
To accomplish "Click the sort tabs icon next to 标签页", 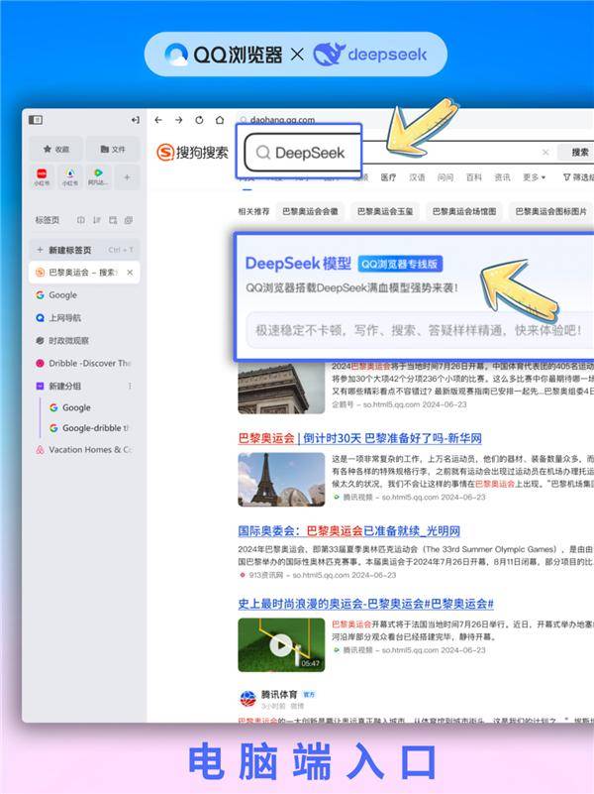I will click(x=97, y=220).
